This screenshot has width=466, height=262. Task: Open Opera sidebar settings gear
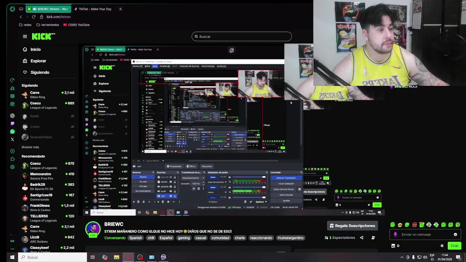(12, 167)
